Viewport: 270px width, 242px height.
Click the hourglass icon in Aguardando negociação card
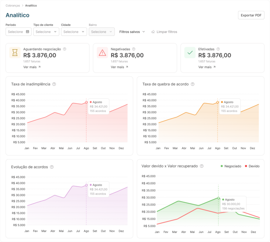pyautogui.click(x=15, y=53)
